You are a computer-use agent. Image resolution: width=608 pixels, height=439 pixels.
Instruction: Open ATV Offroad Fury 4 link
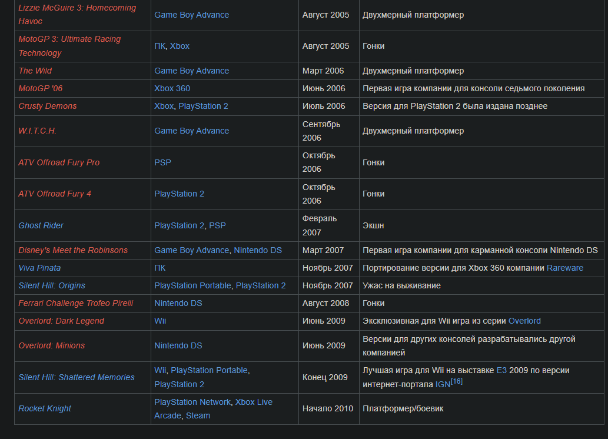coord(55,194)
